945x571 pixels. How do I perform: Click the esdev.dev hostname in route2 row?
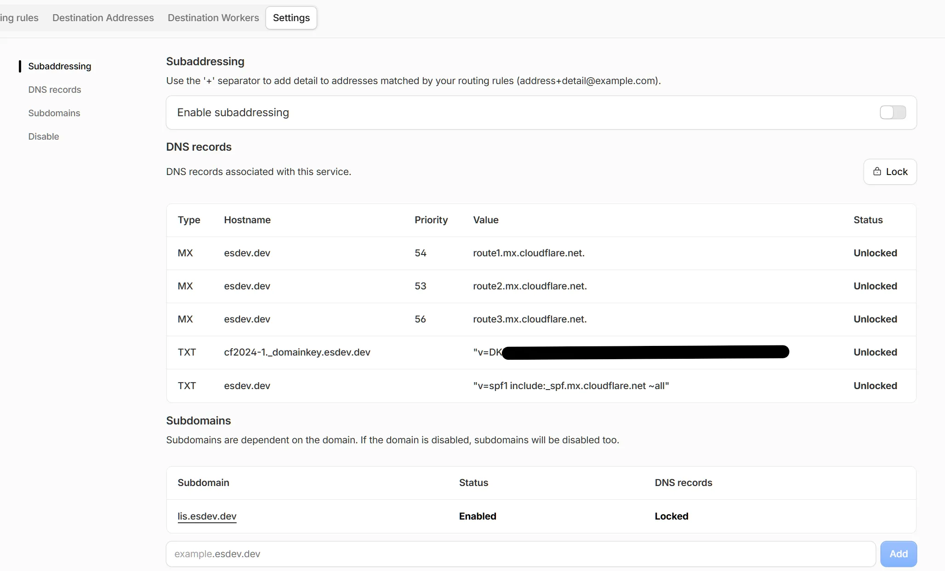tap(247, 286)
